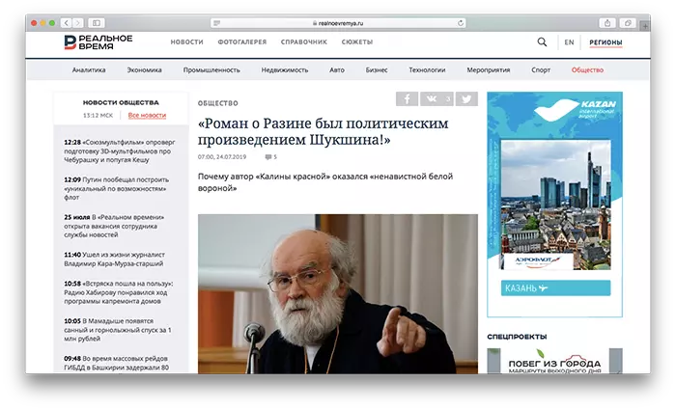Open the Союзмультфильм news item at 12:28
The image size is (676, 410).
point(117,147)
